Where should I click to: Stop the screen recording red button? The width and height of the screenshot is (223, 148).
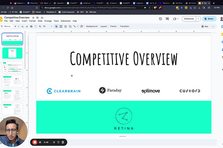pyautogui.click(x=35, y=142)
